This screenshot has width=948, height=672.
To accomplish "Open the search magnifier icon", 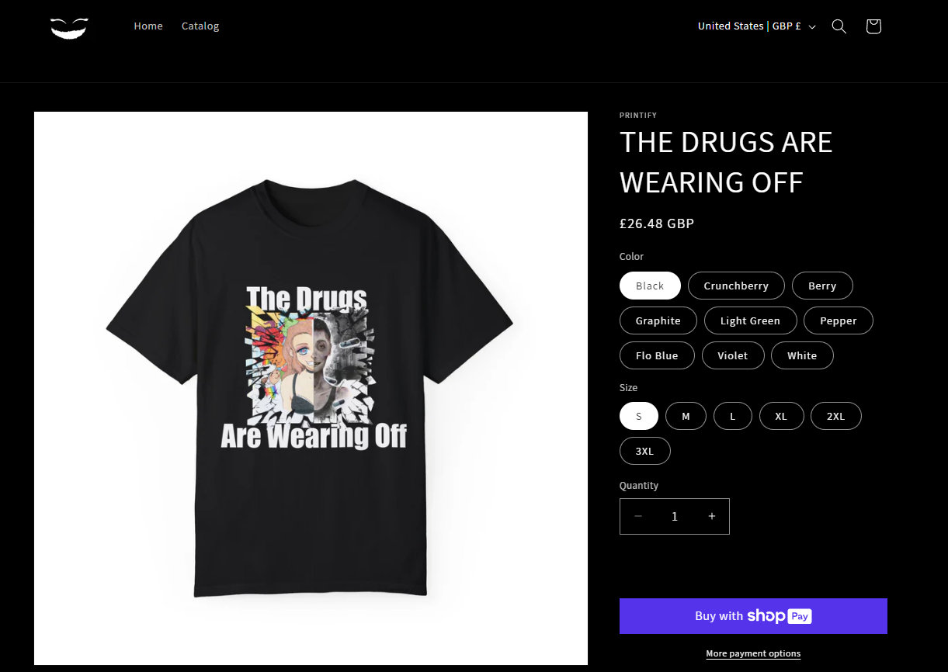I will (839, 26).
